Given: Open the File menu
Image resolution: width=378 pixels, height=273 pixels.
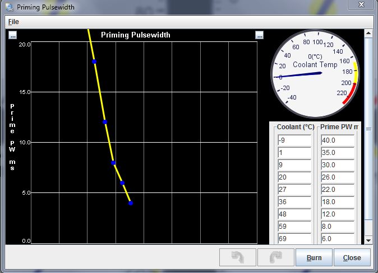Looking at the screenshot, I should [x=13, y=21].
